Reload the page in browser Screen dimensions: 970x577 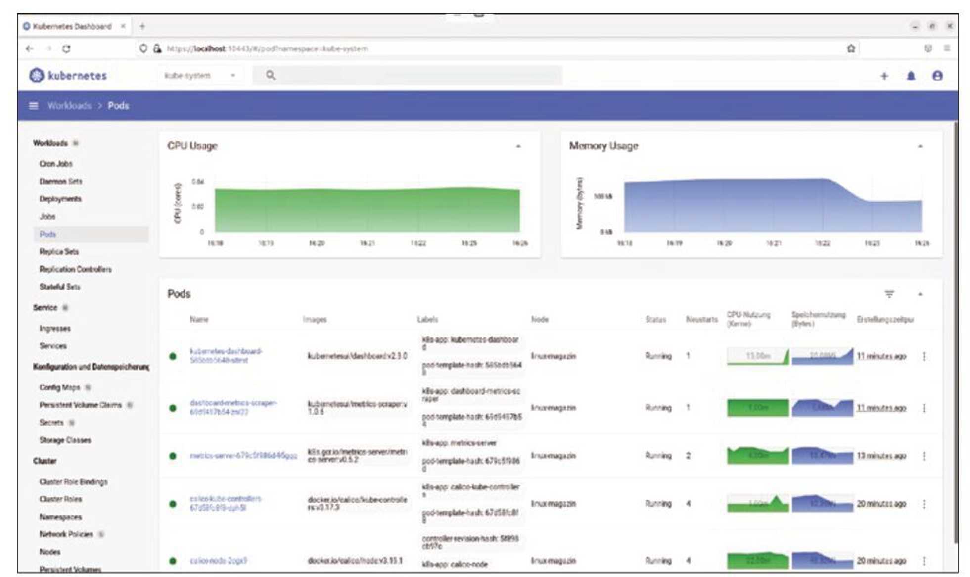(66, 48)
